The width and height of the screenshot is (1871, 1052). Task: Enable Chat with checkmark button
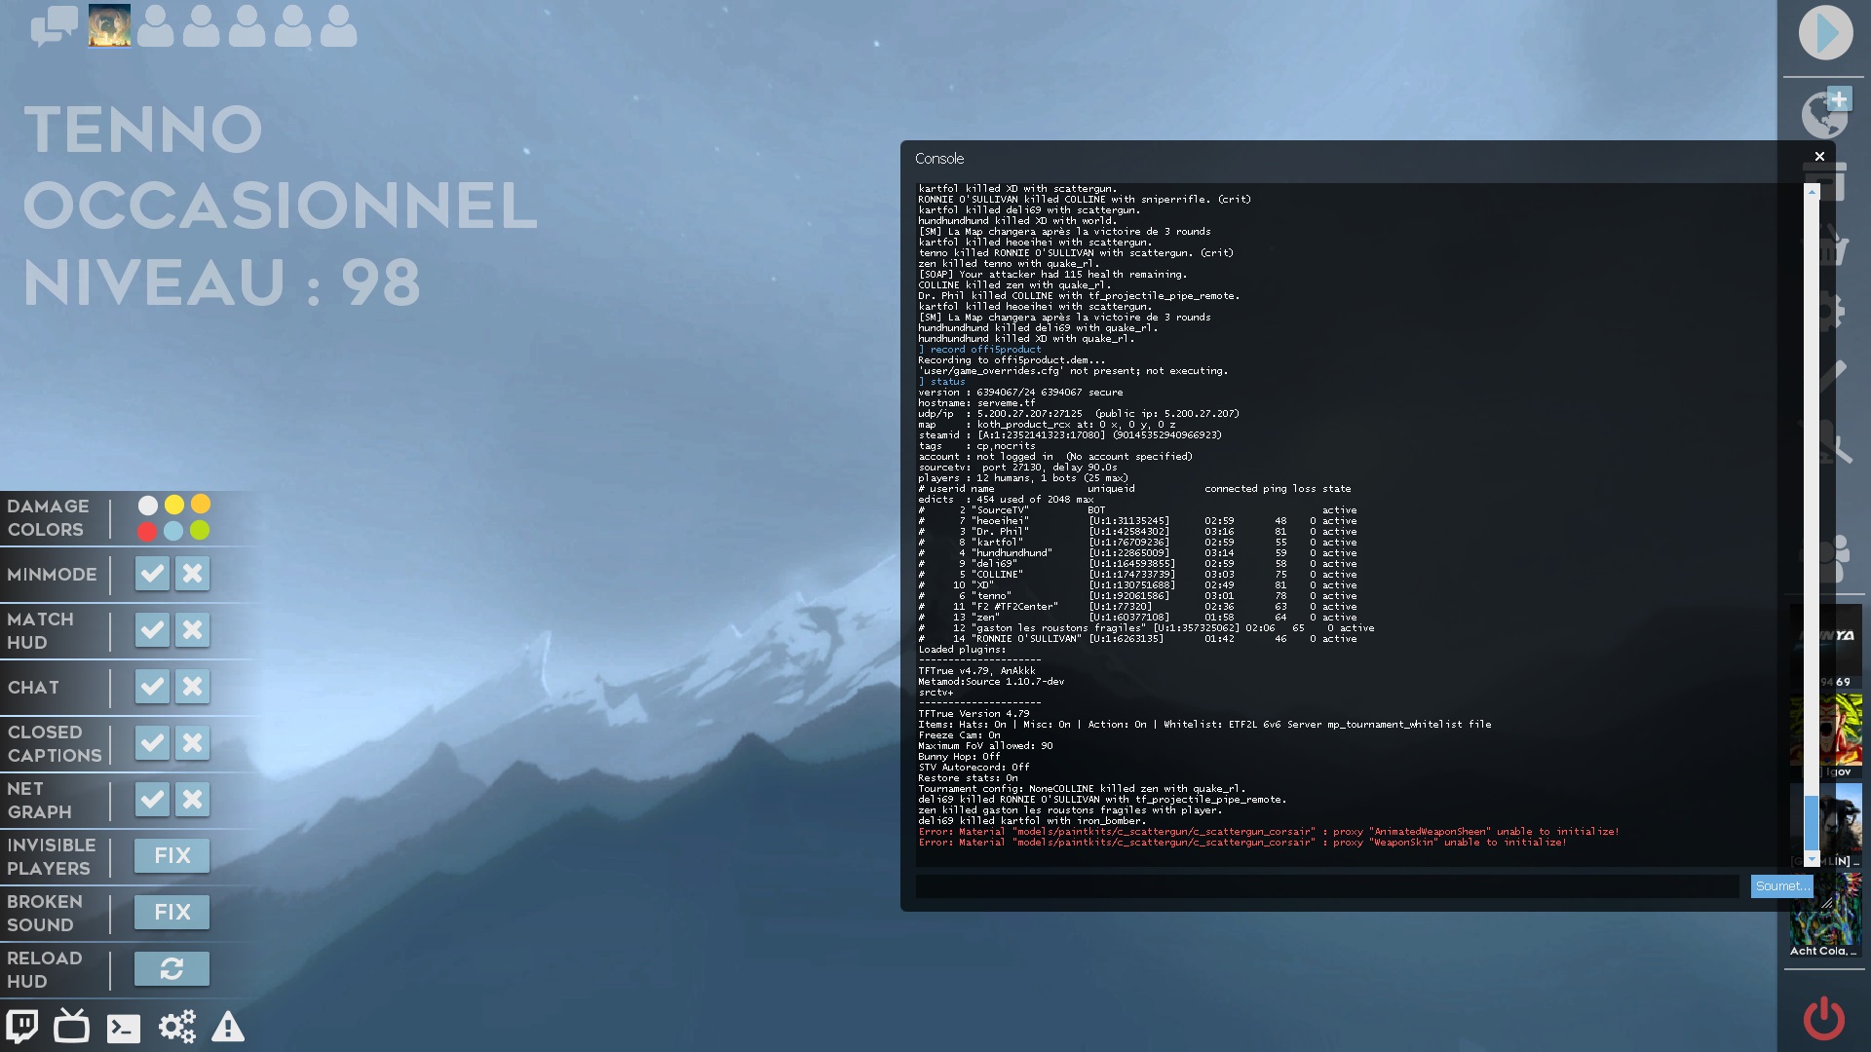152,687
